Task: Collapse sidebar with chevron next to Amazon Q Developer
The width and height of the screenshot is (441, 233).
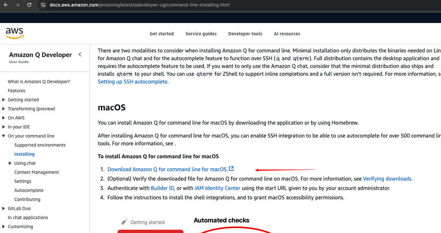Action: pos(80,54)
